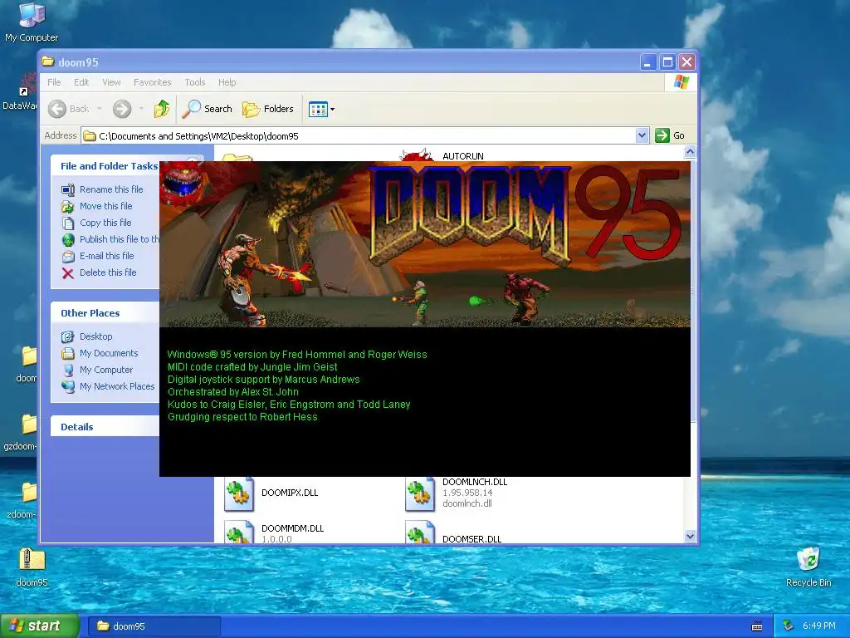This screenshot has width=850, height=638.
Task: Click the Windows flag logo in menu bar
Action: pos(681,82)
